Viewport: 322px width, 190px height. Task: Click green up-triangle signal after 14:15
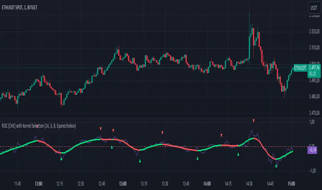pyautogui.click(x=238, y=154)
